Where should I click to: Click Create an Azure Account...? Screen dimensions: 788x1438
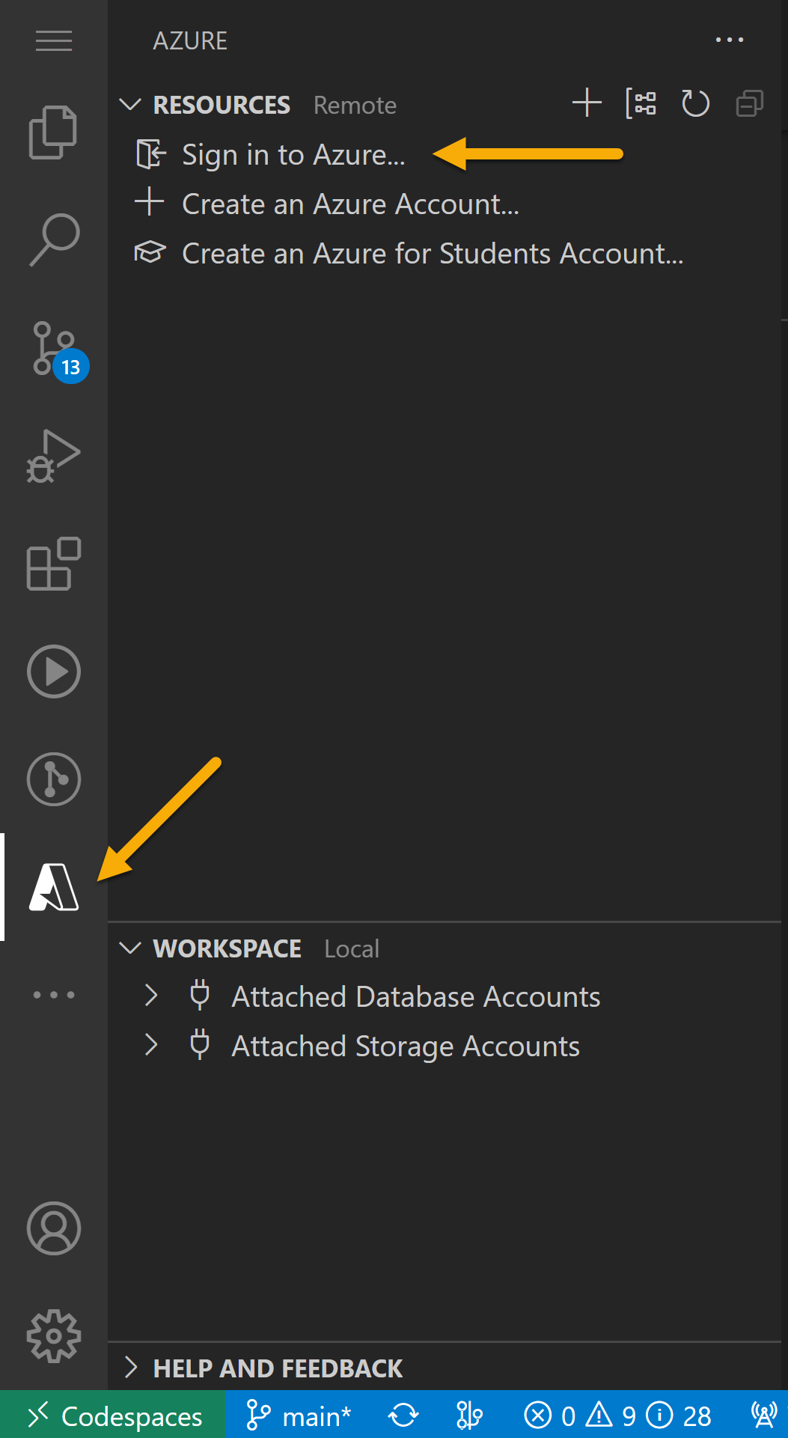click(x=350, y=204)
